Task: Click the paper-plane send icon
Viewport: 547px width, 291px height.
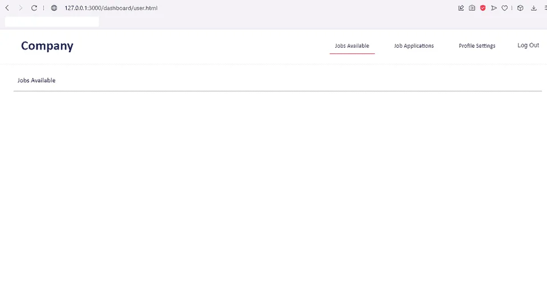Action: point(494,8)
